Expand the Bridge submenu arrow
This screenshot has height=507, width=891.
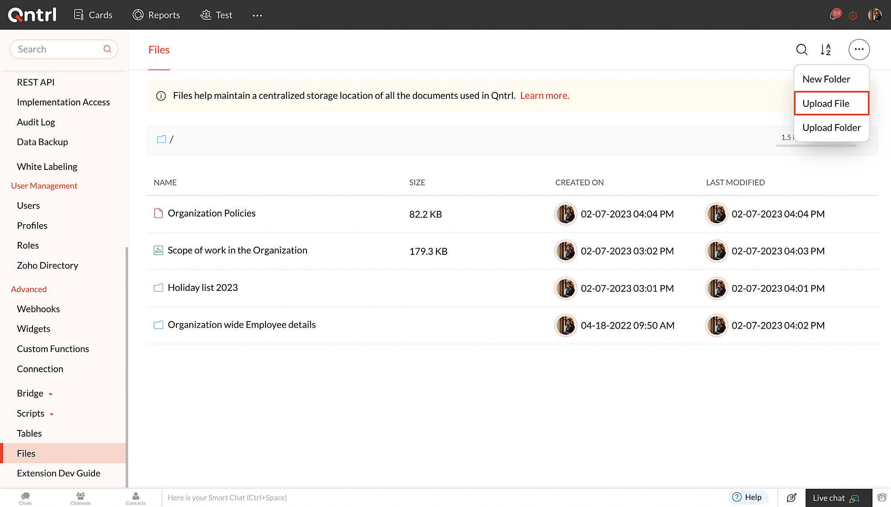(x=51, y=394)
